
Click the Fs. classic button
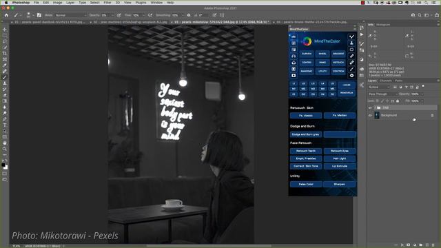(306, 116)
